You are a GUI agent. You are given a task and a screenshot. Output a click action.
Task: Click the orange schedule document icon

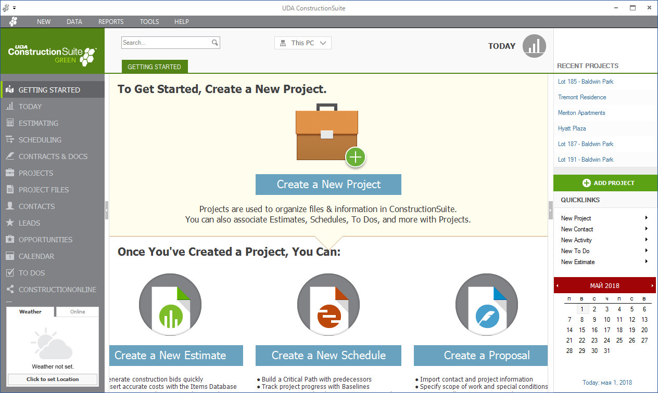[328, 304]
